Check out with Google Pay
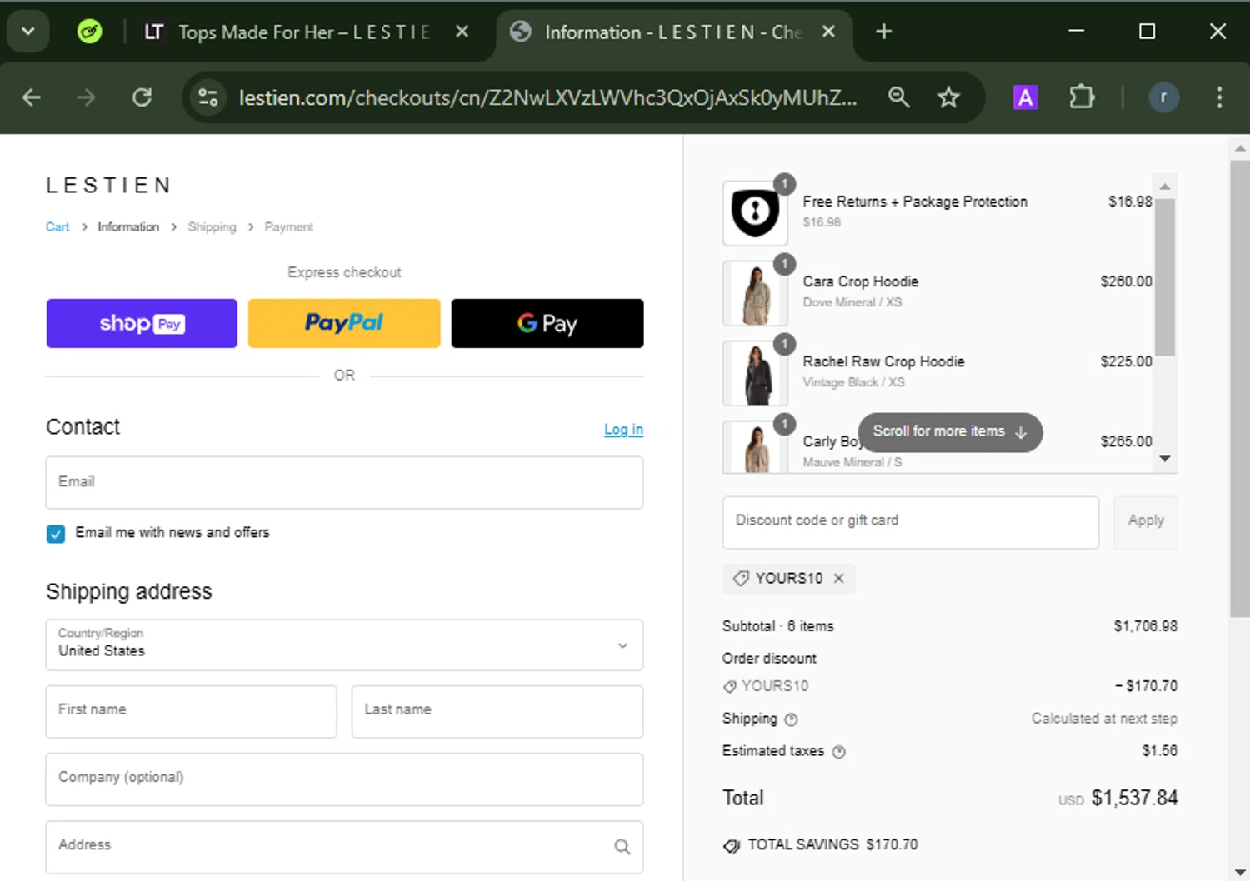The image size is (1250, 881). [547, 323]
